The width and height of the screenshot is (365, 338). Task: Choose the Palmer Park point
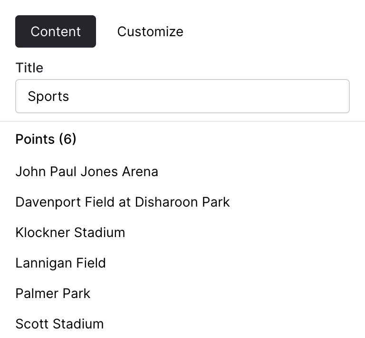pos(53,293)
